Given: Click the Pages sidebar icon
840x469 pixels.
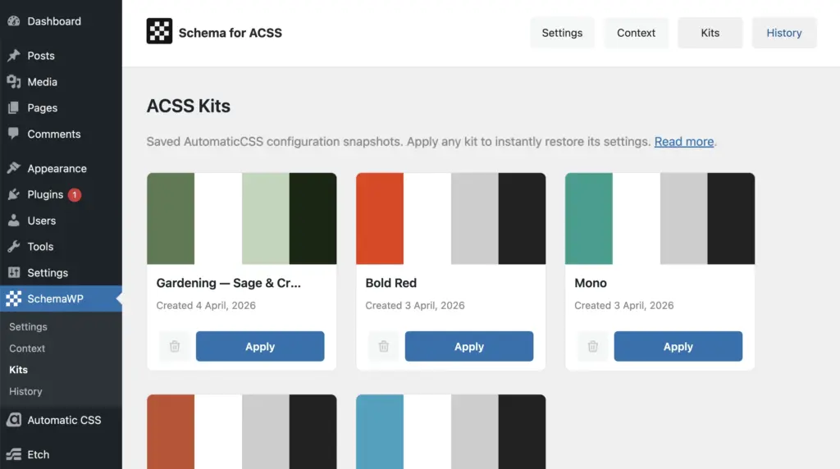Looking at the screenshot, I should [x=14, y=107].
